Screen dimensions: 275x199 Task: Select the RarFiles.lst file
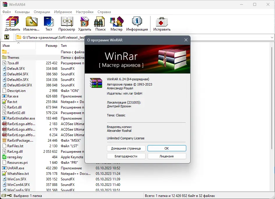(x=15, y=146)
